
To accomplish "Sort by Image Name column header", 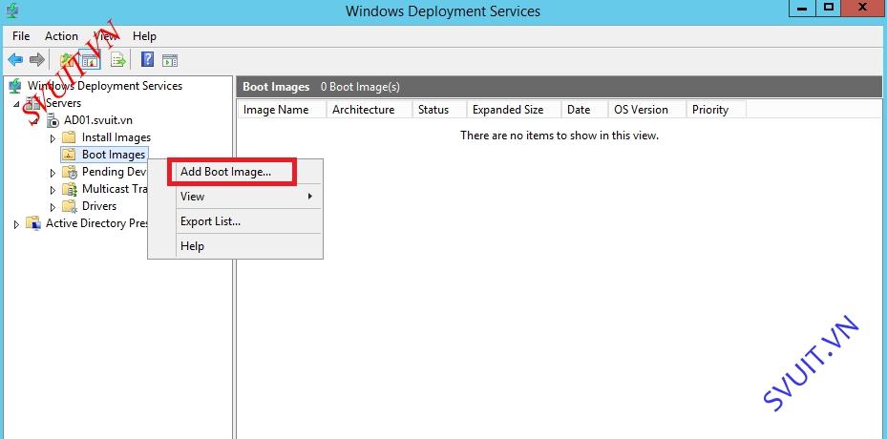I will pos(282,110).
